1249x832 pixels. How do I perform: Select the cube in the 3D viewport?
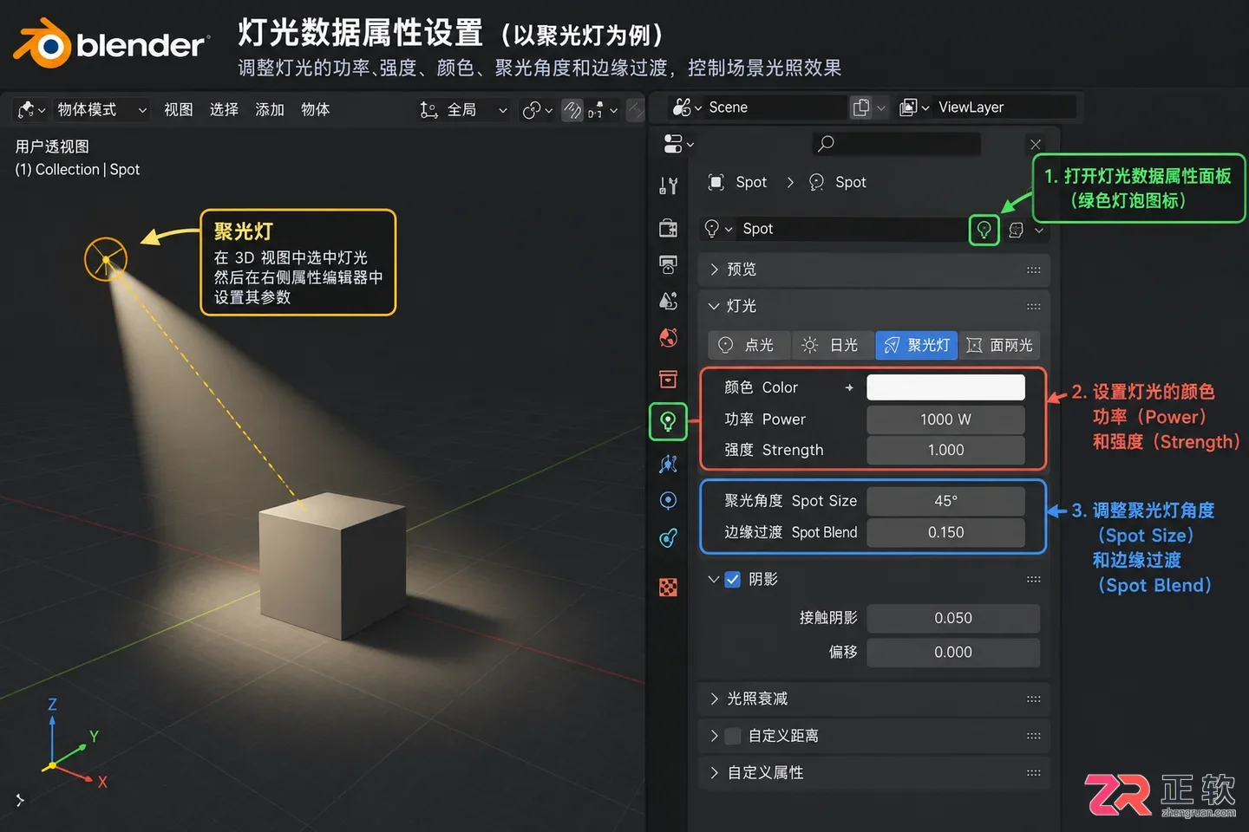[333, 565]
